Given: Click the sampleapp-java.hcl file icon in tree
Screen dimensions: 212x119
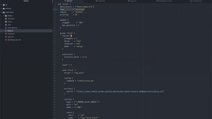Looking at the screenshot, I should pos(6,40).
